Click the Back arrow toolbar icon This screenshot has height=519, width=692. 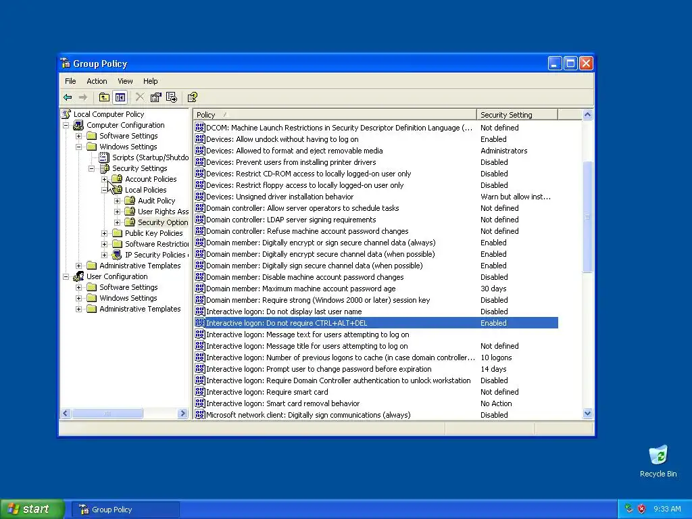[68, 97]
